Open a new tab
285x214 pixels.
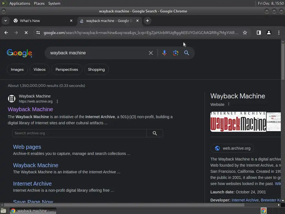(148, 21)
